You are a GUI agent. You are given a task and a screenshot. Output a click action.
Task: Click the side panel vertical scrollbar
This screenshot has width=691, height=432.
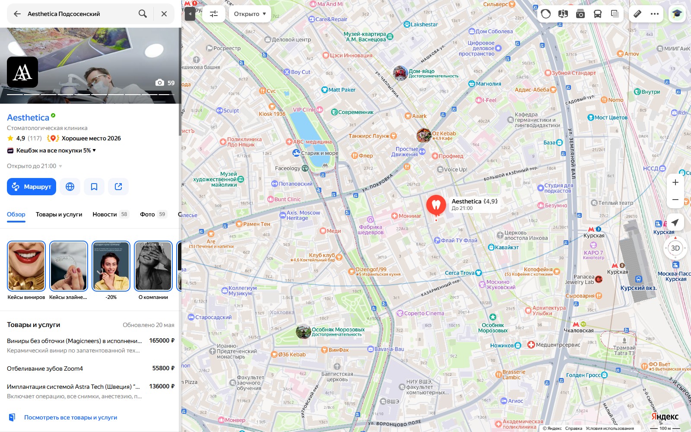(180, 81)
